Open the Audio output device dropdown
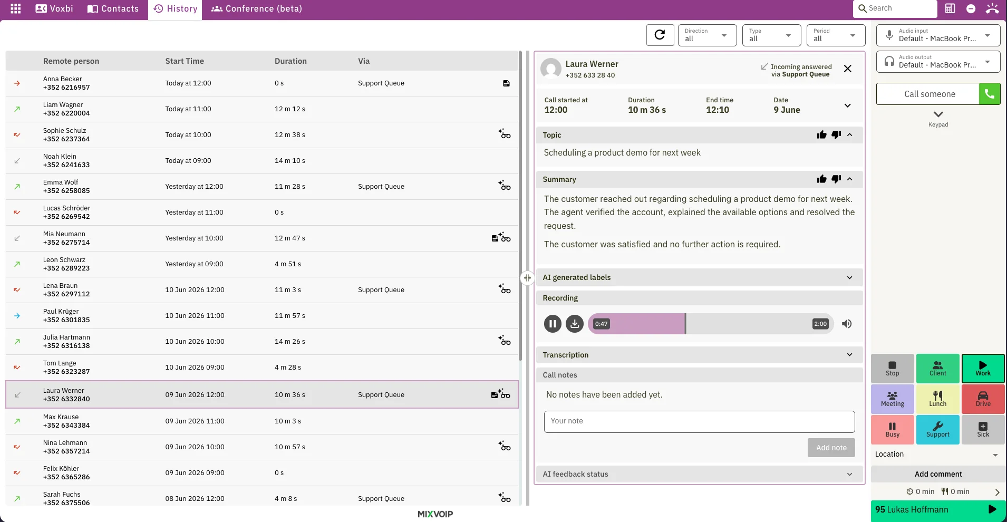Viewport: 1007px width, 522px height. pos(938,61)
